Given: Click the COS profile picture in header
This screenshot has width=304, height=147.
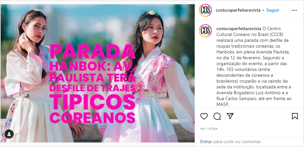Looking at the screenshot, I should click(x=205, y=10).
